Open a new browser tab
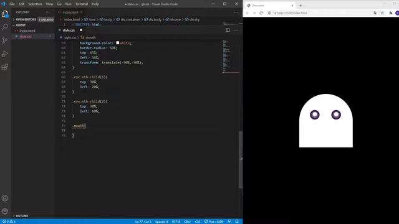 point(300,6)
